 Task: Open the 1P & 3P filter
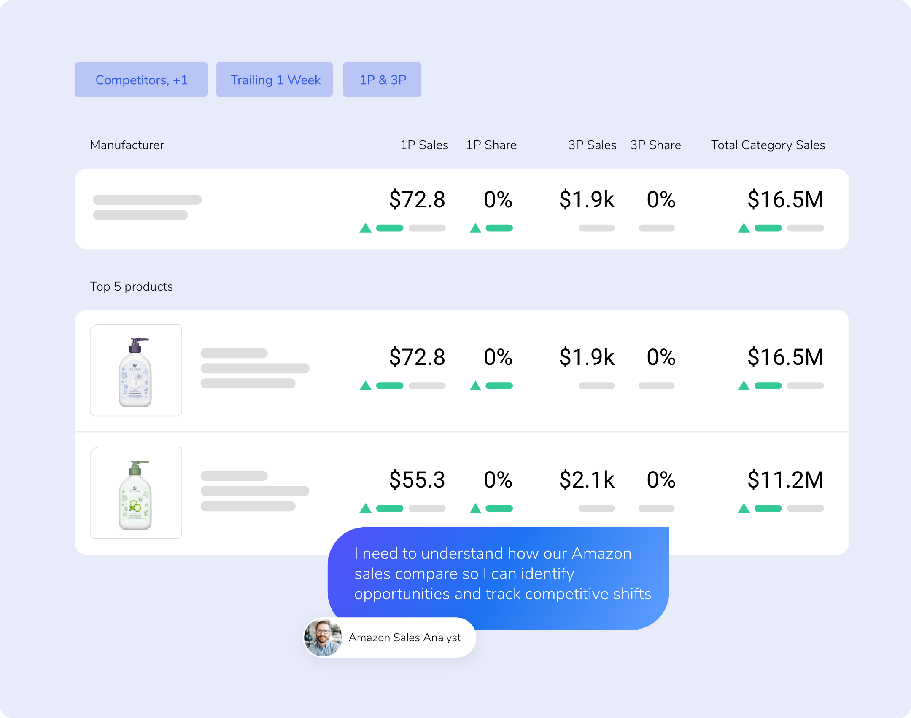382,80
